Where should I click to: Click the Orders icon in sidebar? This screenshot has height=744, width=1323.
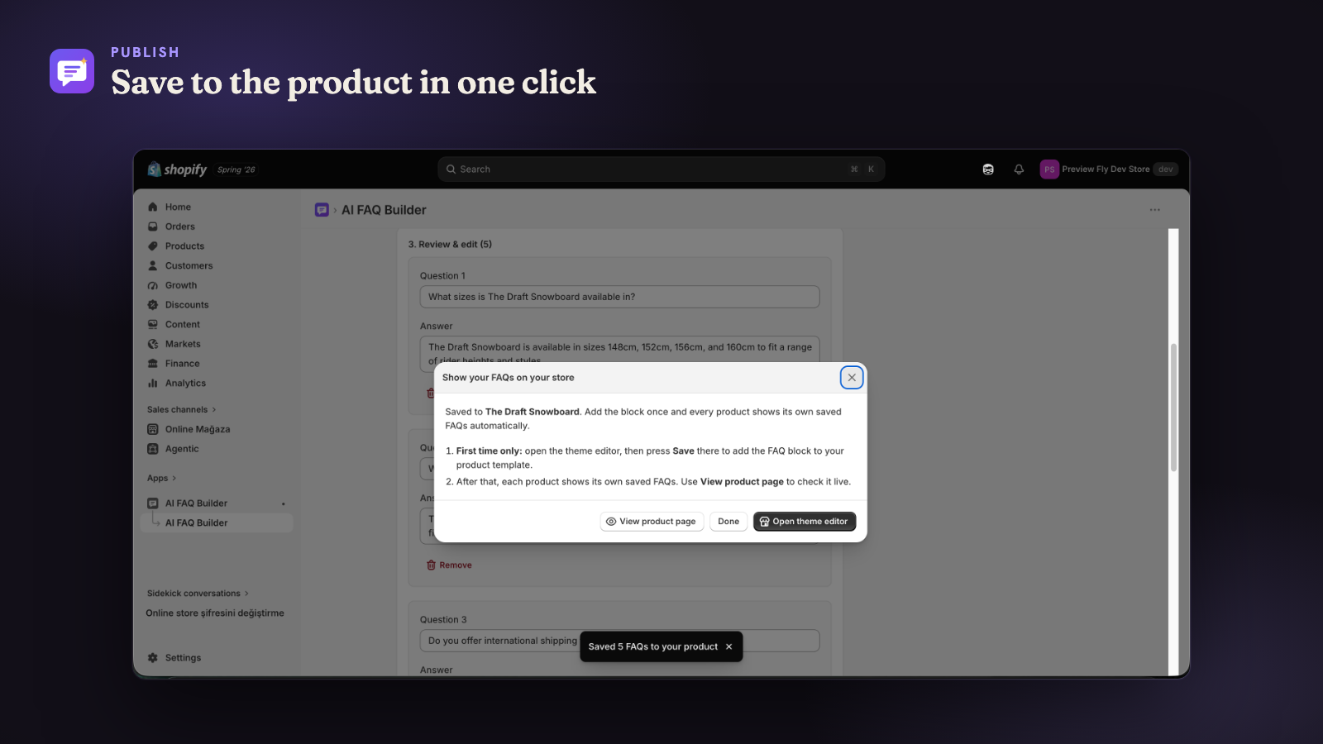(153, 227)
